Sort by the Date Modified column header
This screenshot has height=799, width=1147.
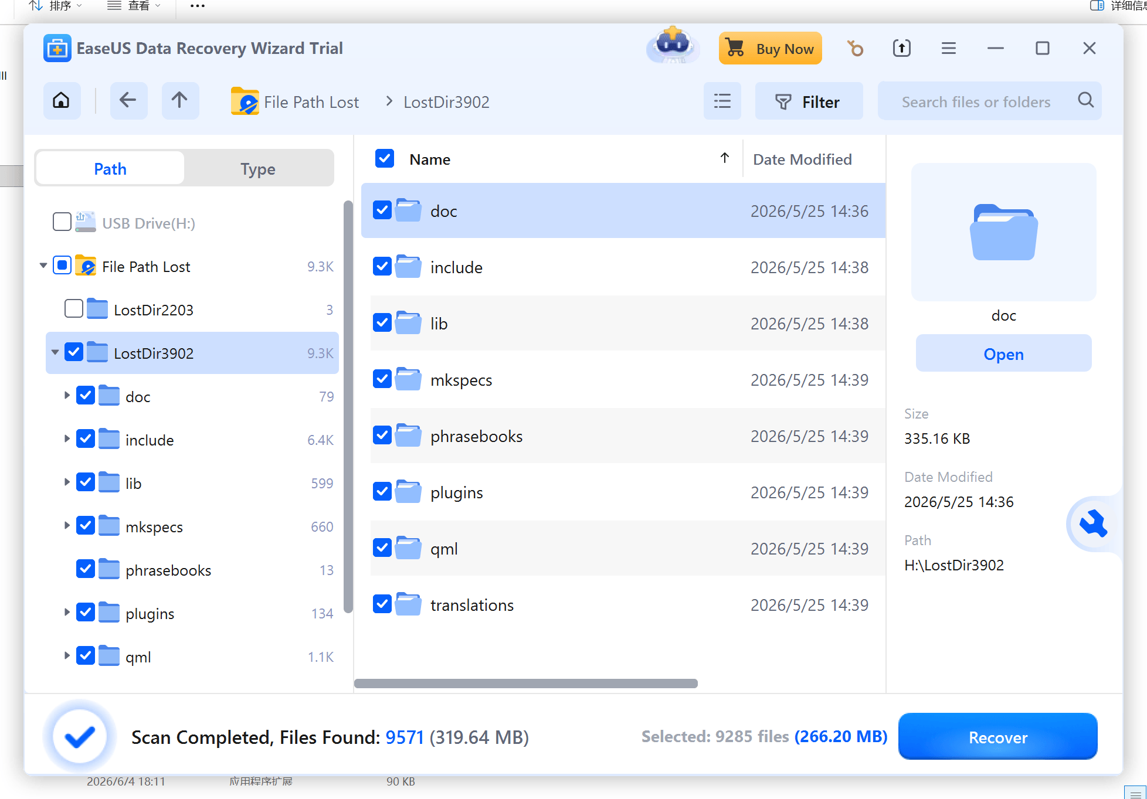tap(802, 159)
